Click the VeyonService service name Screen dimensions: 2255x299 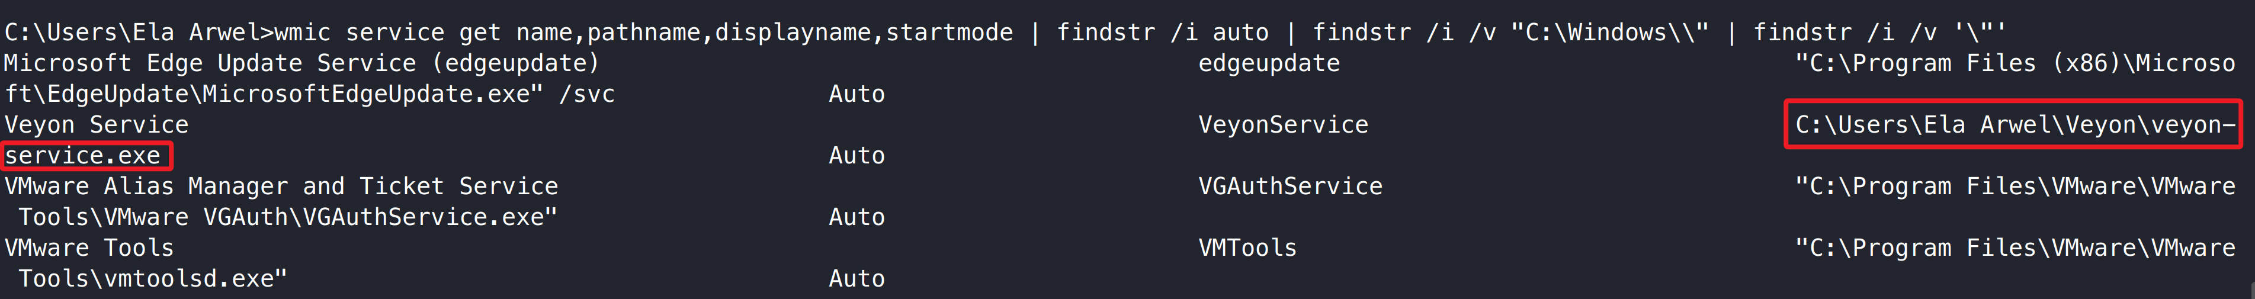tap(1282, 124)
